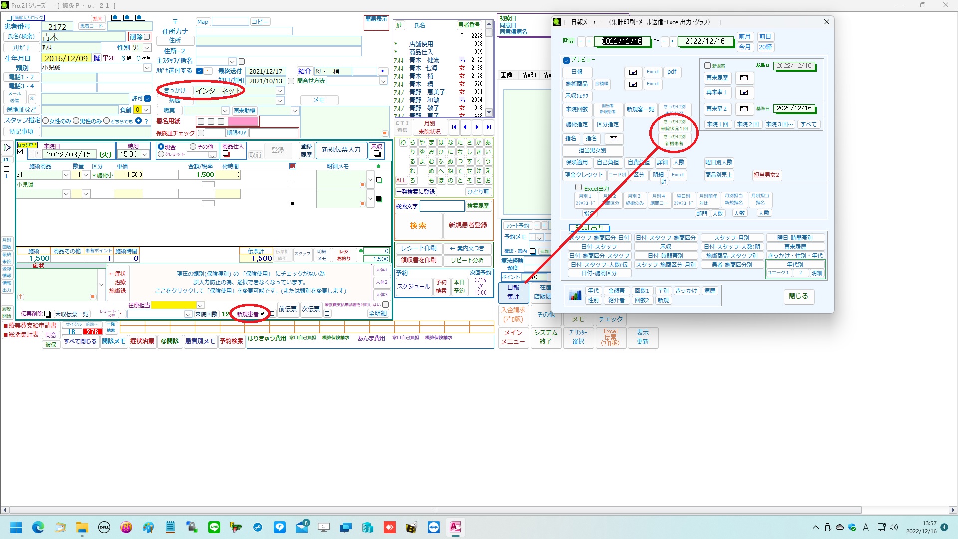
Task: Enable the Excel出力 checkbox
Action: coord(578,187)
